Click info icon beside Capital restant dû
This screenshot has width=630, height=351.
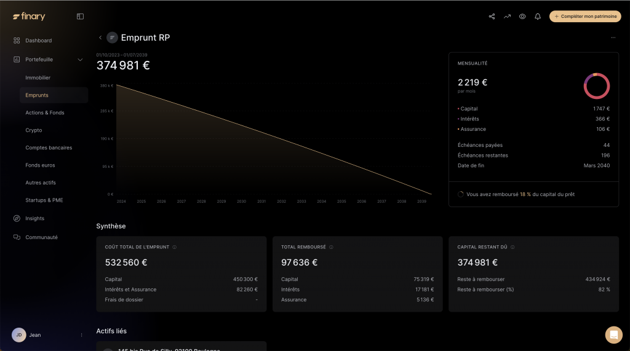[x=512, y=247]
